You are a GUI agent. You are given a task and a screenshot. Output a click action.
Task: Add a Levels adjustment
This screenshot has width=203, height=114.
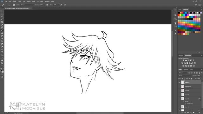point(186,60)
